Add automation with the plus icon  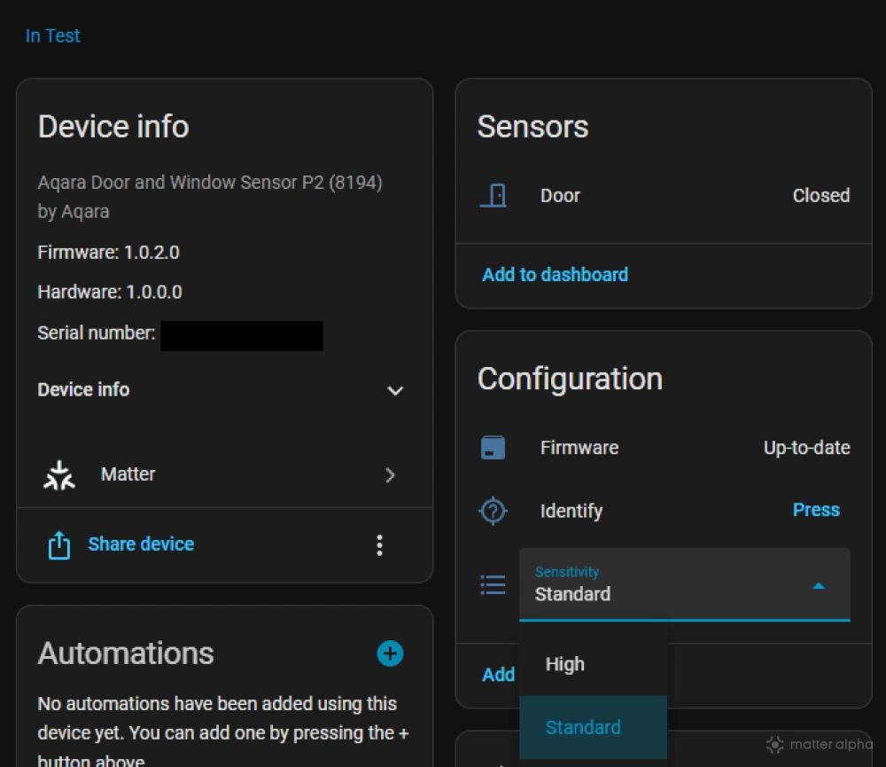click(x=390, y=654)
